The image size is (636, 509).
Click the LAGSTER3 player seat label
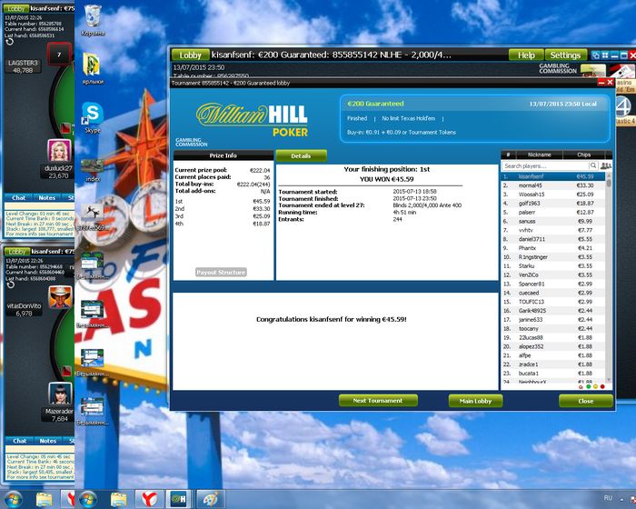[x=23, y=66]
